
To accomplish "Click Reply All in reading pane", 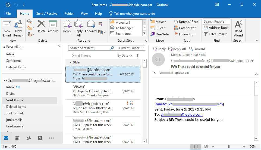I will point(177,49).
